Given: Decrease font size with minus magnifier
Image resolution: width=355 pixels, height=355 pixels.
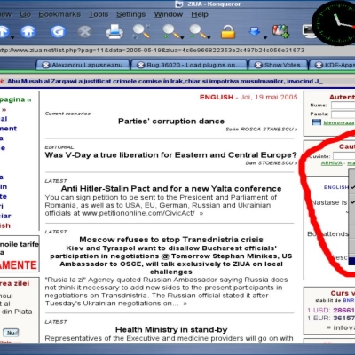Looking at the screenshot, I should click(198, 31).
